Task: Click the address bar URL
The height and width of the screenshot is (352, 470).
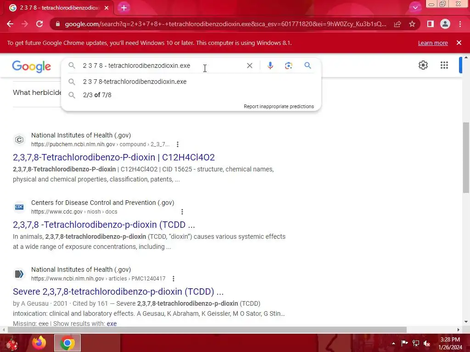Action: (x=225, y=24)
